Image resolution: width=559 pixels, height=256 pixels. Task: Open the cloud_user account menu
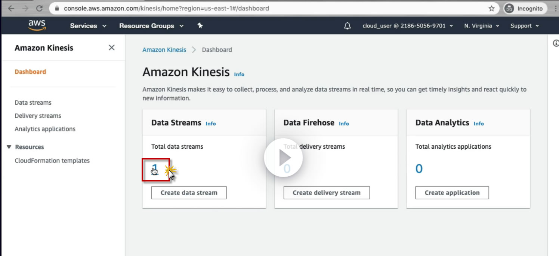(x=408, y=26)
